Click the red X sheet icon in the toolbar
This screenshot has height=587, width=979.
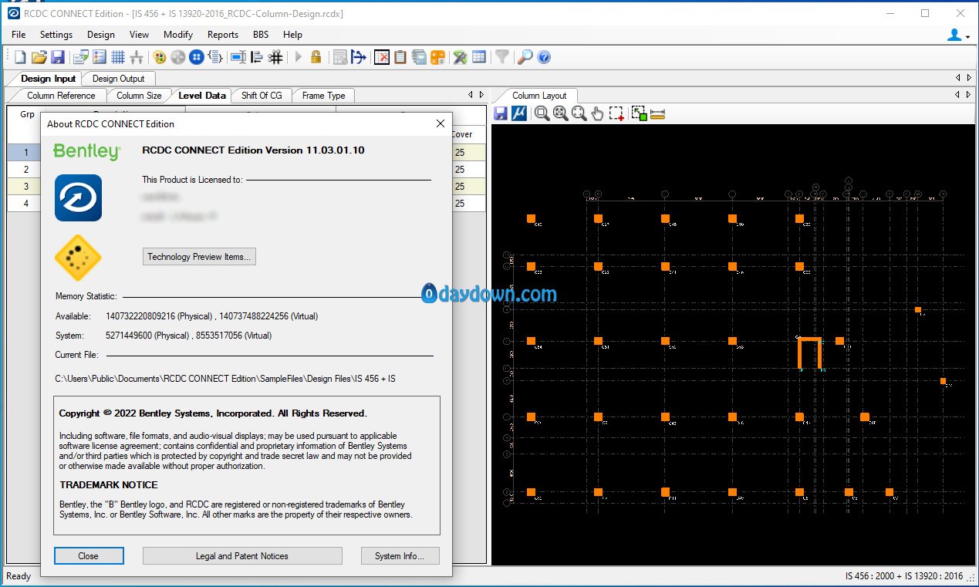tap(382, 57)
